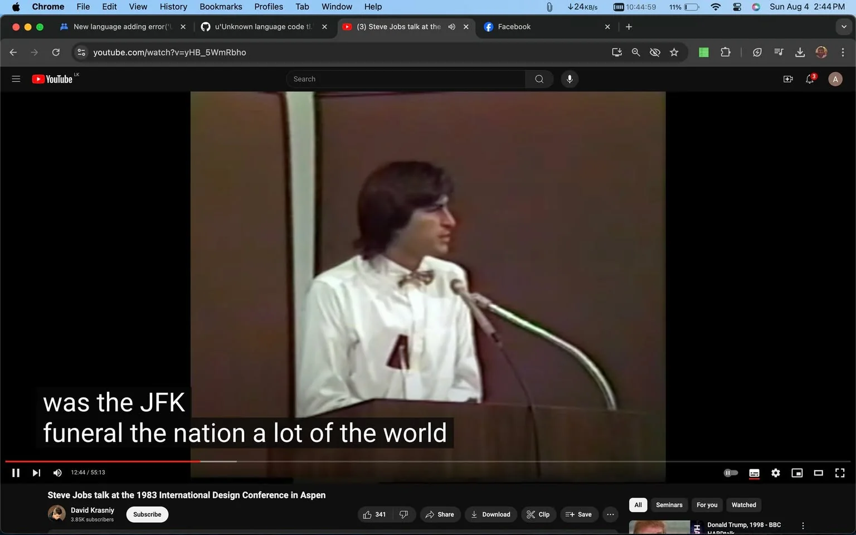This screenshot has width=856, height=535.
Task: Open the Bookmarks menu
Action: (x=221, y=7)
